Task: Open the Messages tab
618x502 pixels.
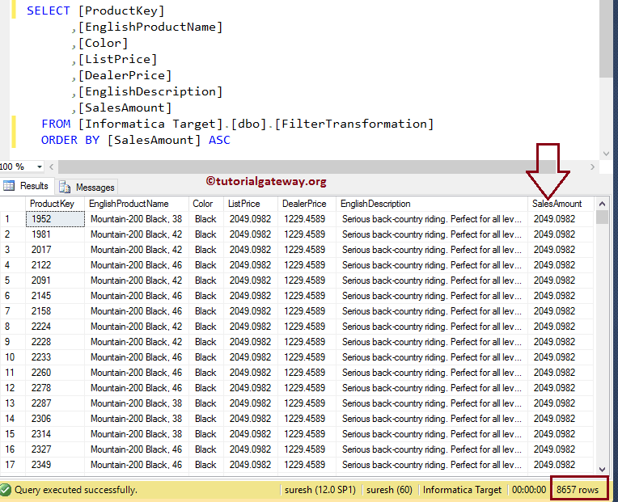Action: click(x=87, y=187)
